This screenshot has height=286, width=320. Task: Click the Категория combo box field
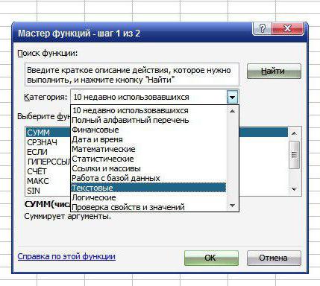[x=154, y=97]
